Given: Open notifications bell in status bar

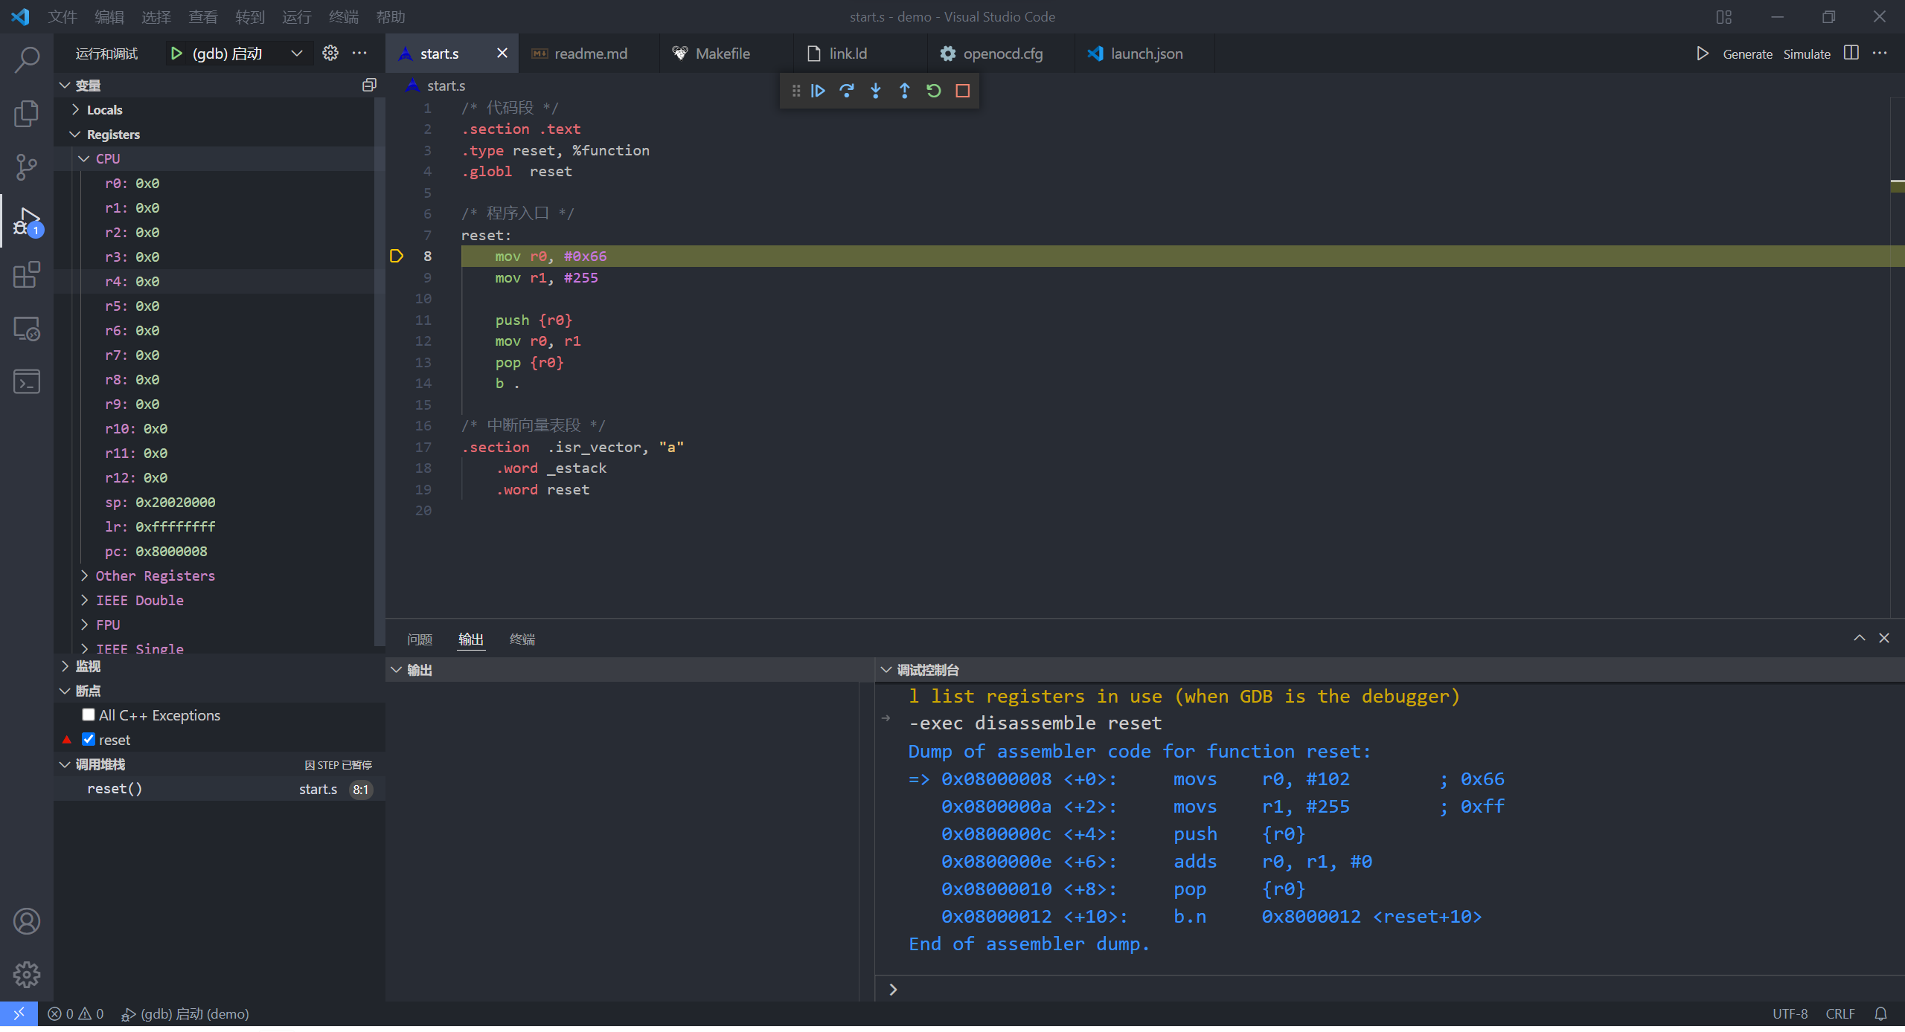Looking at the screenshot, I should coord(1881,1013).
